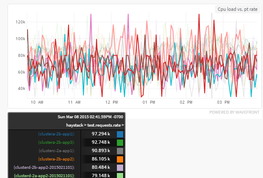This screenshot has height=178, width=263.
Task: Click the gray swatch for clusterc-2a-app1
Action: pos(120,151)
